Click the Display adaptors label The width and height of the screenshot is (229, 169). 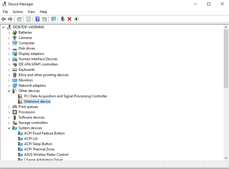[x=31, y=54]
